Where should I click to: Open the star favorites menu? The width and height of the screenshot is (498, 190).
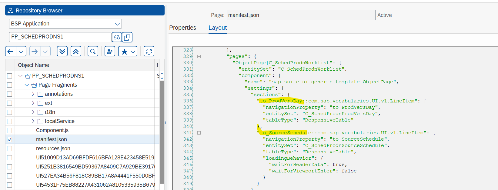pos(128,52)
